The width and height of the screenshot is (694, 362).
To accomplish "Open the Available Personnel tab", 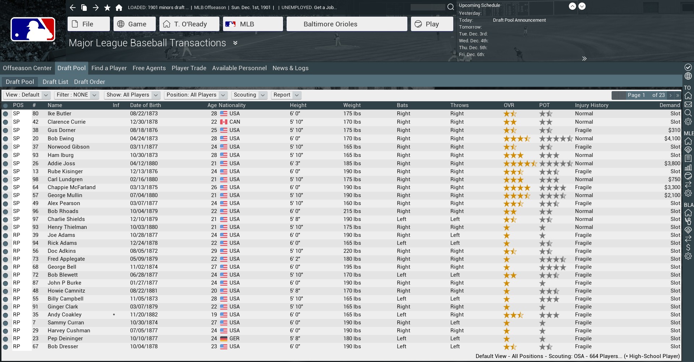I will point(239,68).
